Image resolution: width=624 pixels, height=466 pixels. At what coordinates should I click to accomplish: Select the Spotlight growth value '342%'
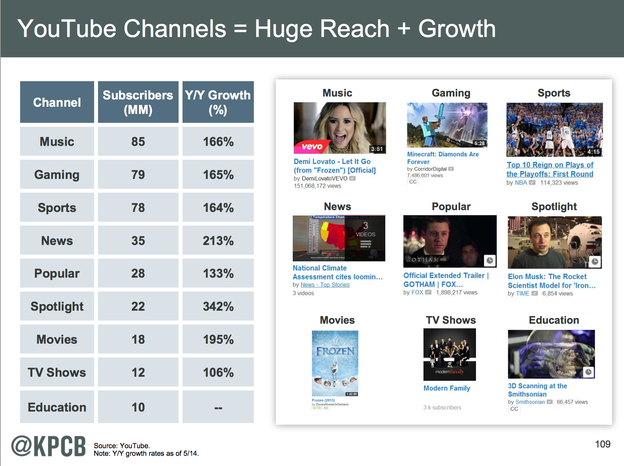[x=218, y=306]
